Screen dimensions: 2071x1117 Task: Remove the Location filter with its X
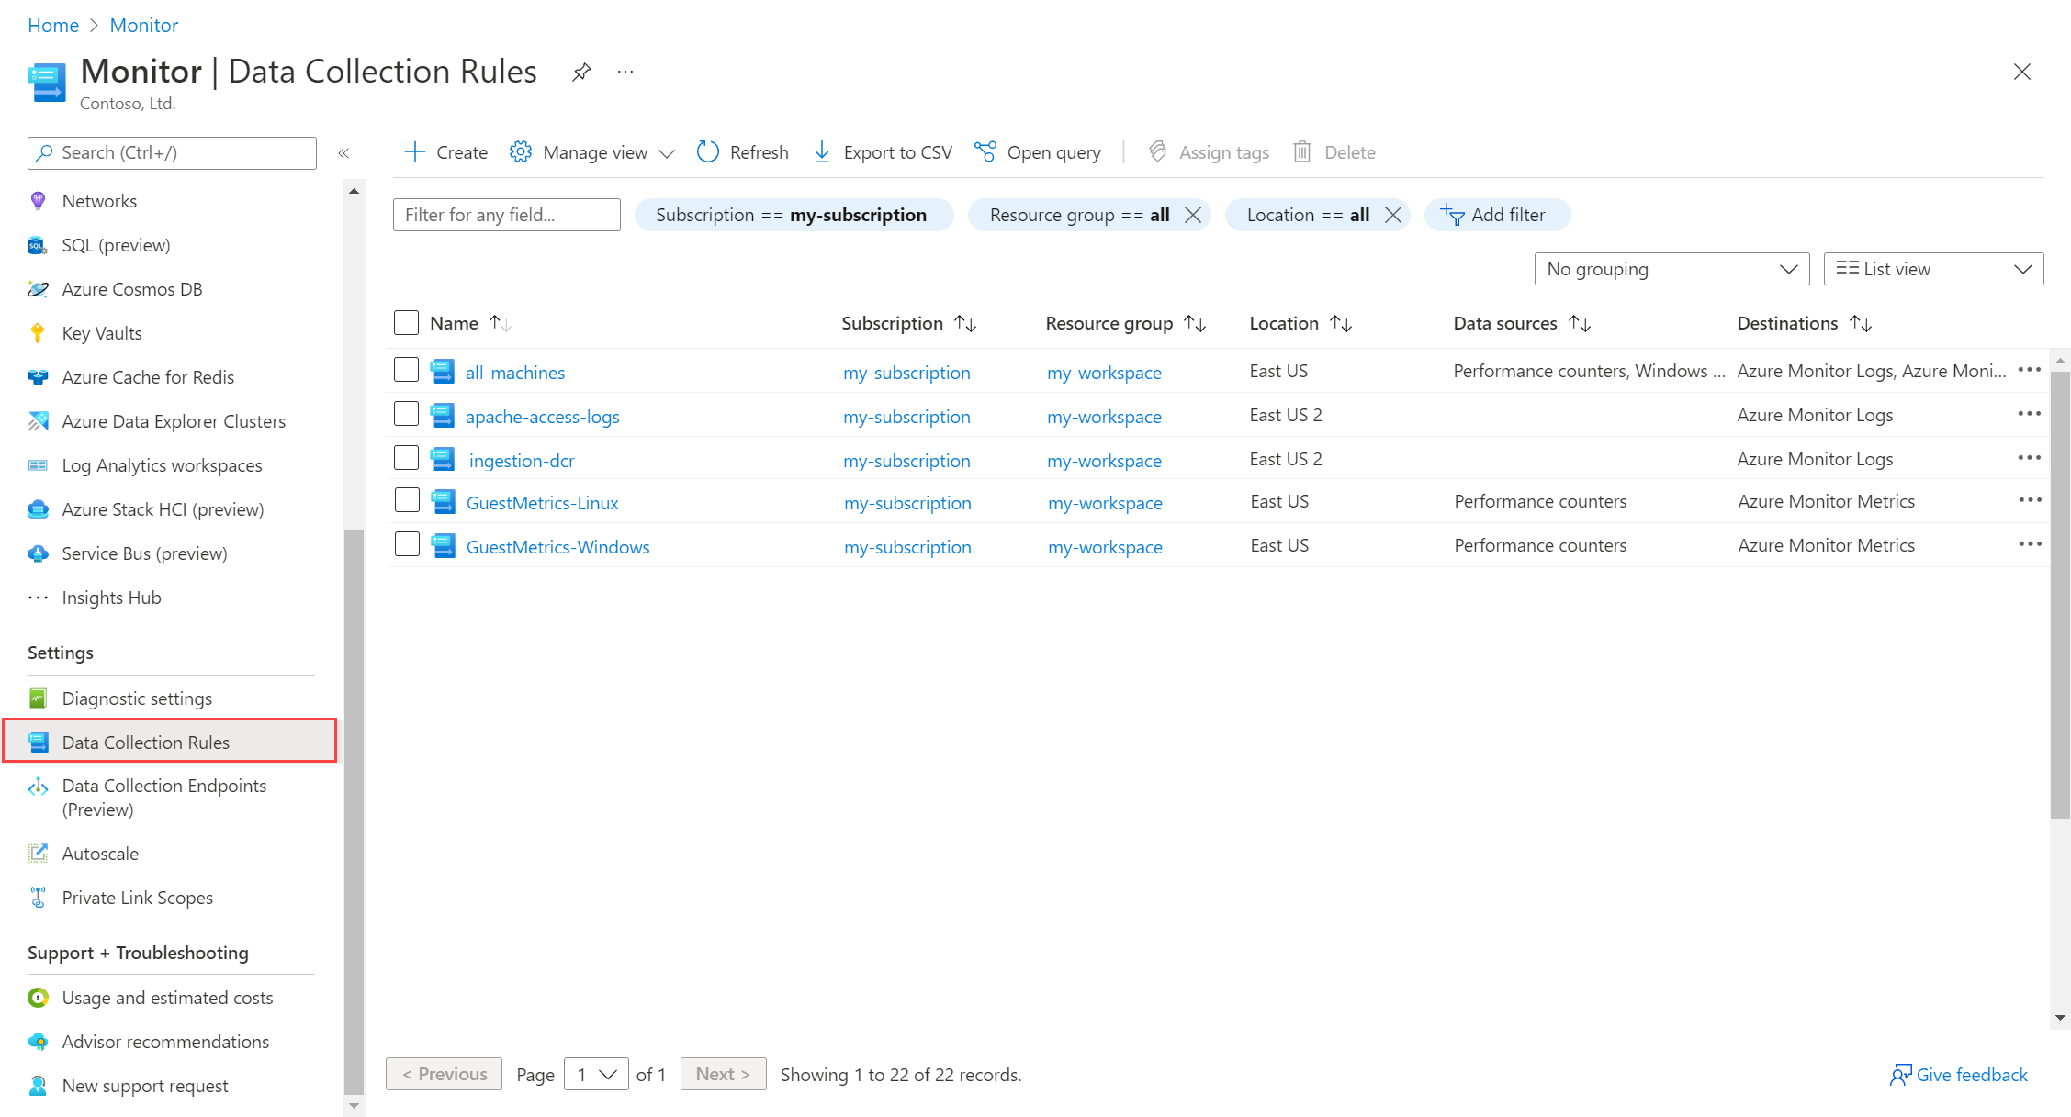tap(1393, 215)
